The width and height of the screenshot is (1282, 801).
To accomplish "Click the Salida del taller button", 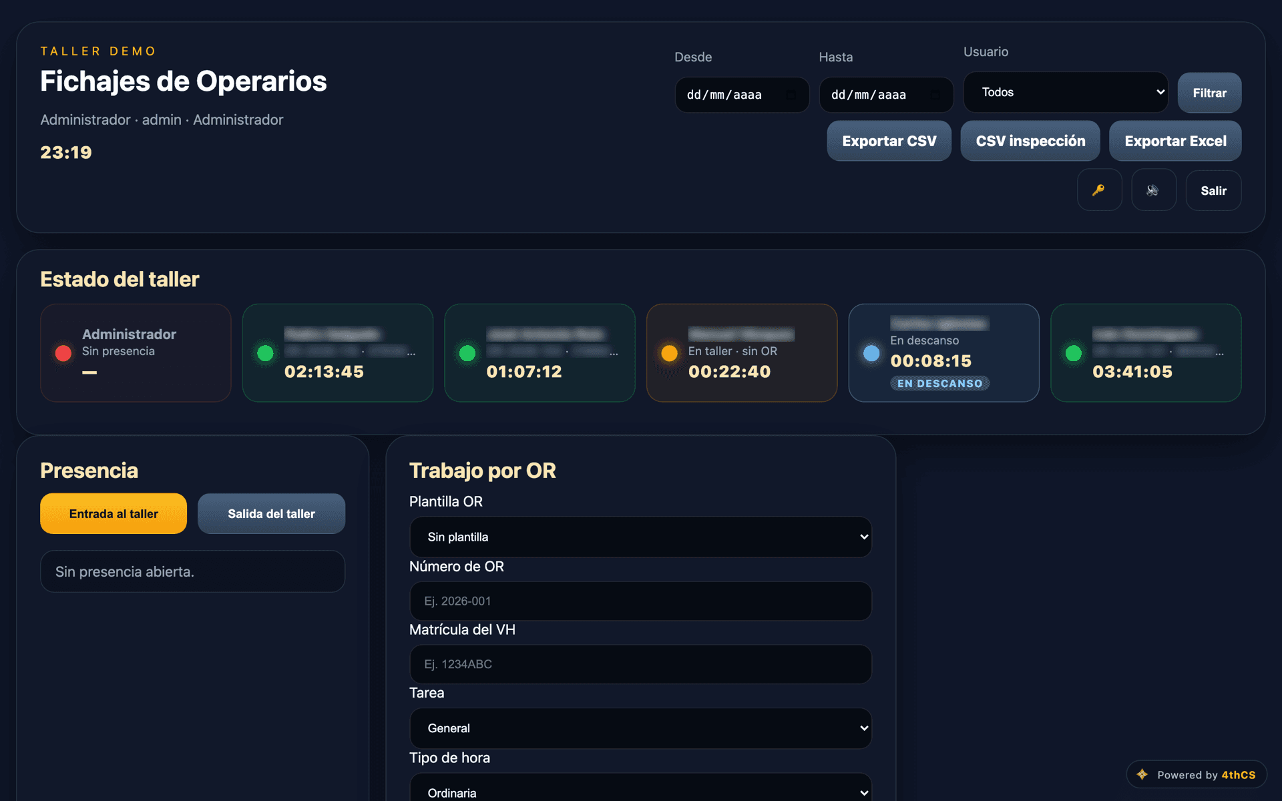I will (271, 513).
